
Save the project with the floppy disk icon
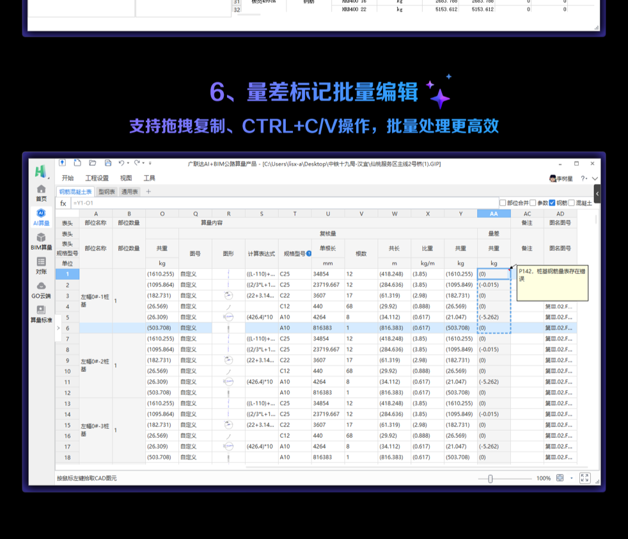(107, 163)
